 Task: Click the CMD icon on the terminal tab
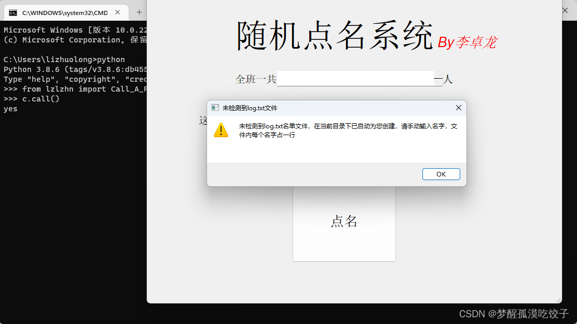coord(13,13)
